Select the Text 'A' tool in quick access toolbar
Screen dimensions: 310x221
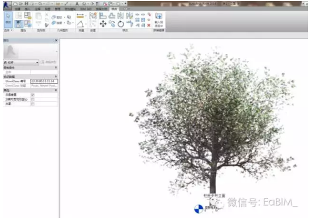point(77,4)
